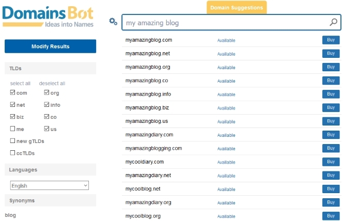343x221 pixels.
Task: Click the Languages section header
Action: click(x=50, y=170)
